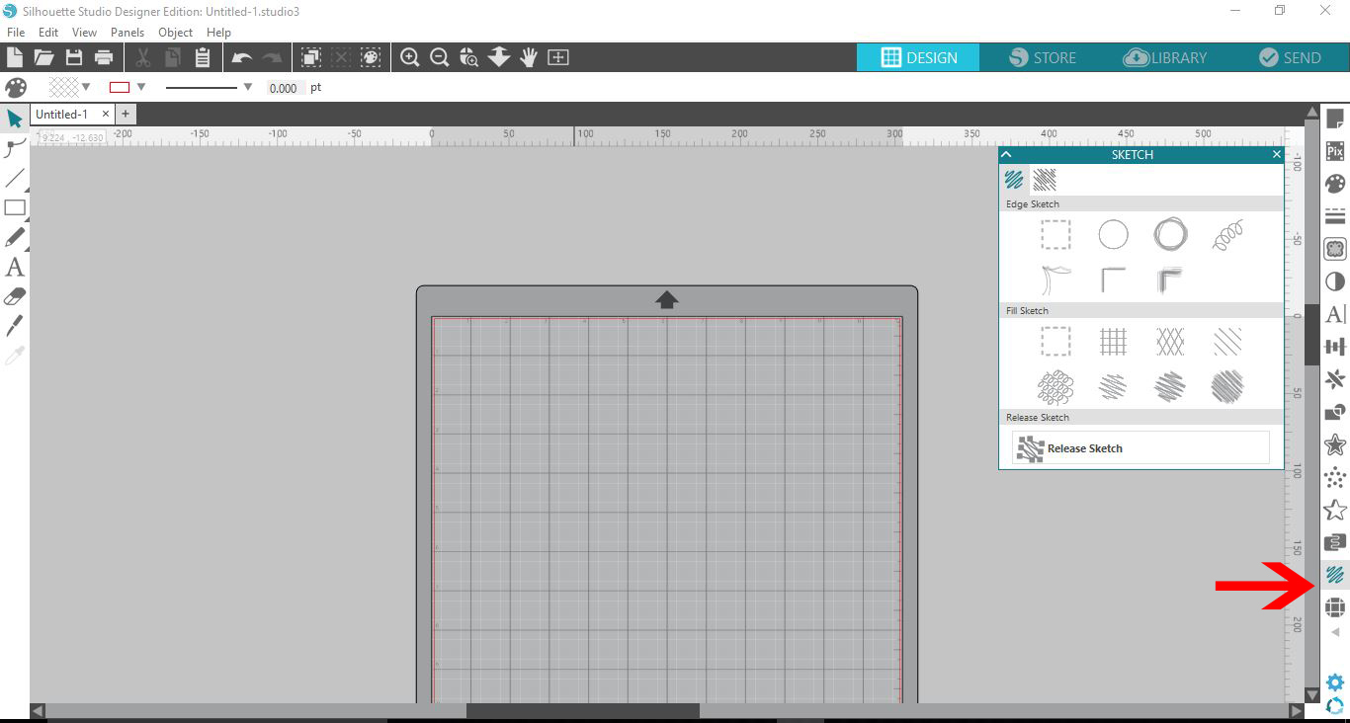Viewport: 1350px width, 723px height.
Task: Click the Print icon
Action: [104, 57]
